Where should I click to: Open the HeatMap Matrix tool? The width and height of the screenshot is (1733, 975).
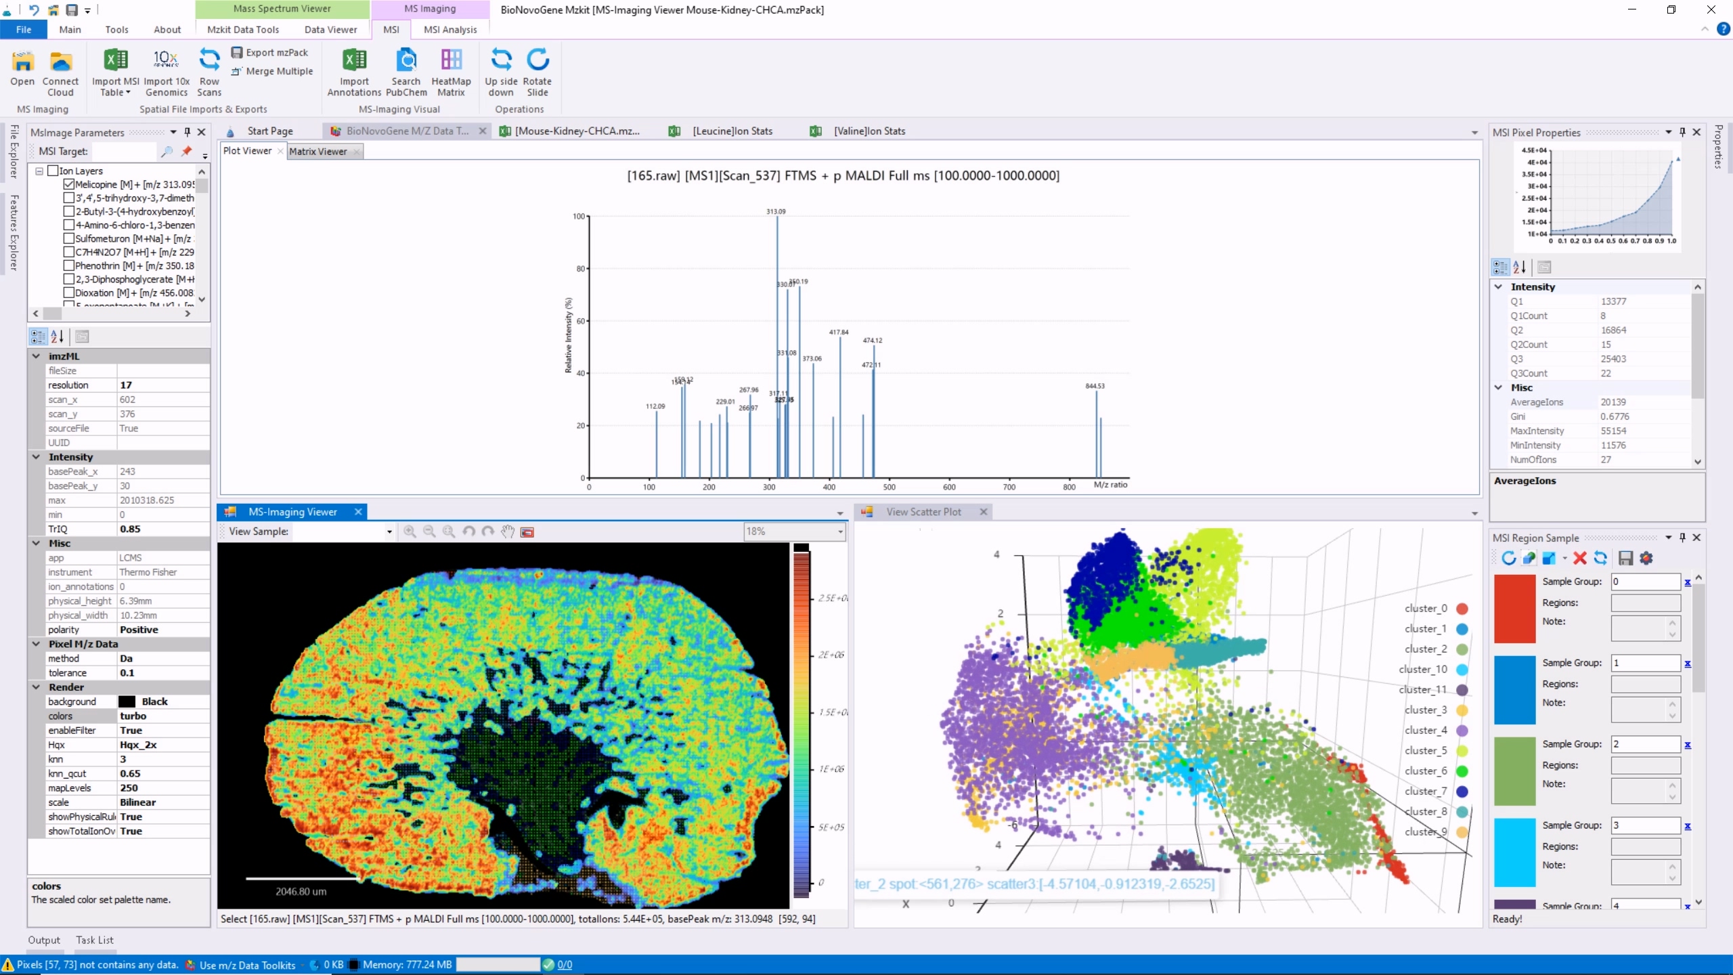pyautogui.click(x=451, y=61)
